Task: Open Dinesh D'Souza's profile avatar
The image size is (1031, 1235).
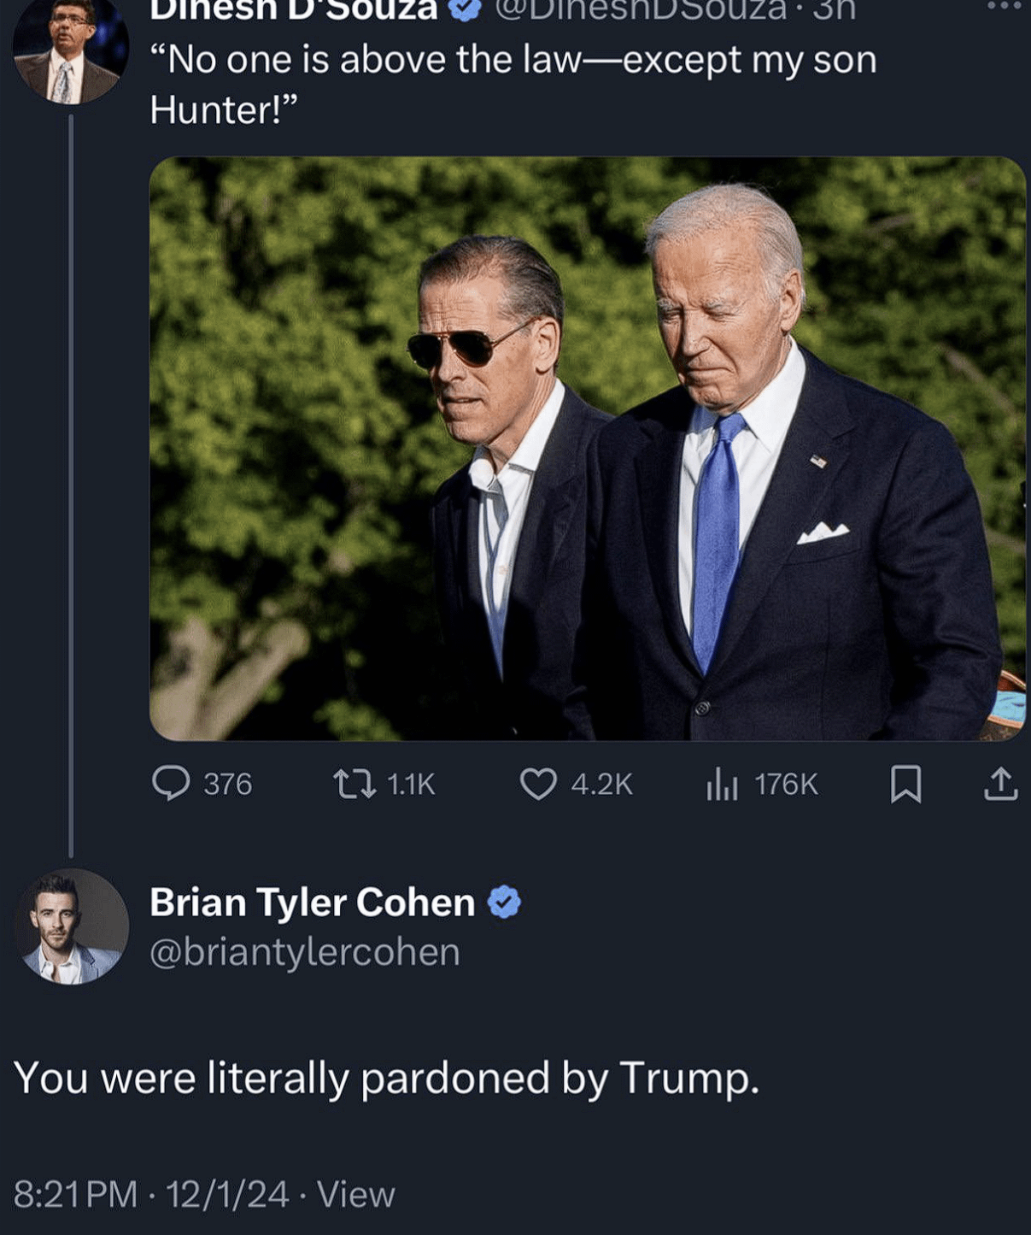Action: coord(70,53)
